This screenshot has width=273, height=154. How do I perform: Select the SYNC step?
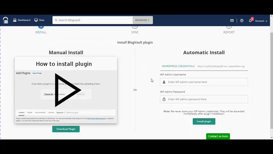pos(135,32)
